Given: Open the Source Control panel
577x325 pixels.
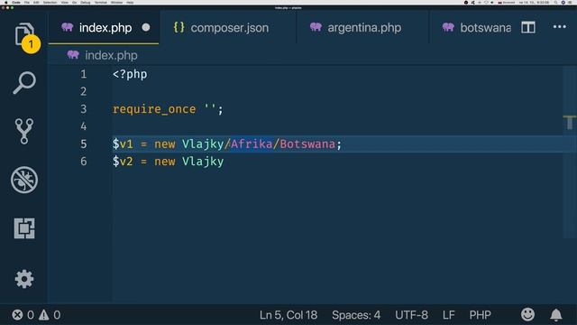Looking at the screenshot, I should coord(24,131).
